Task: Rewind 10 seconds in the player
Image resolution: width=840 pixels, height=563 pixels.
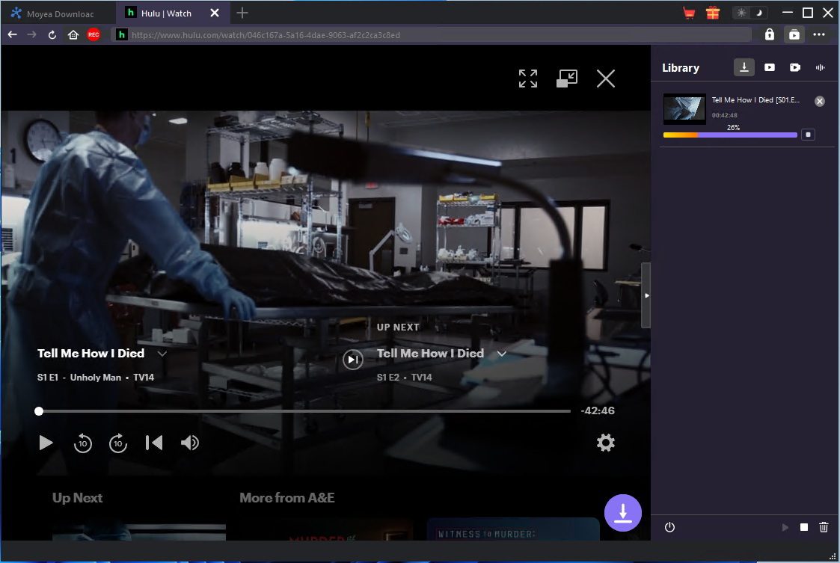Action: (82, 443)
